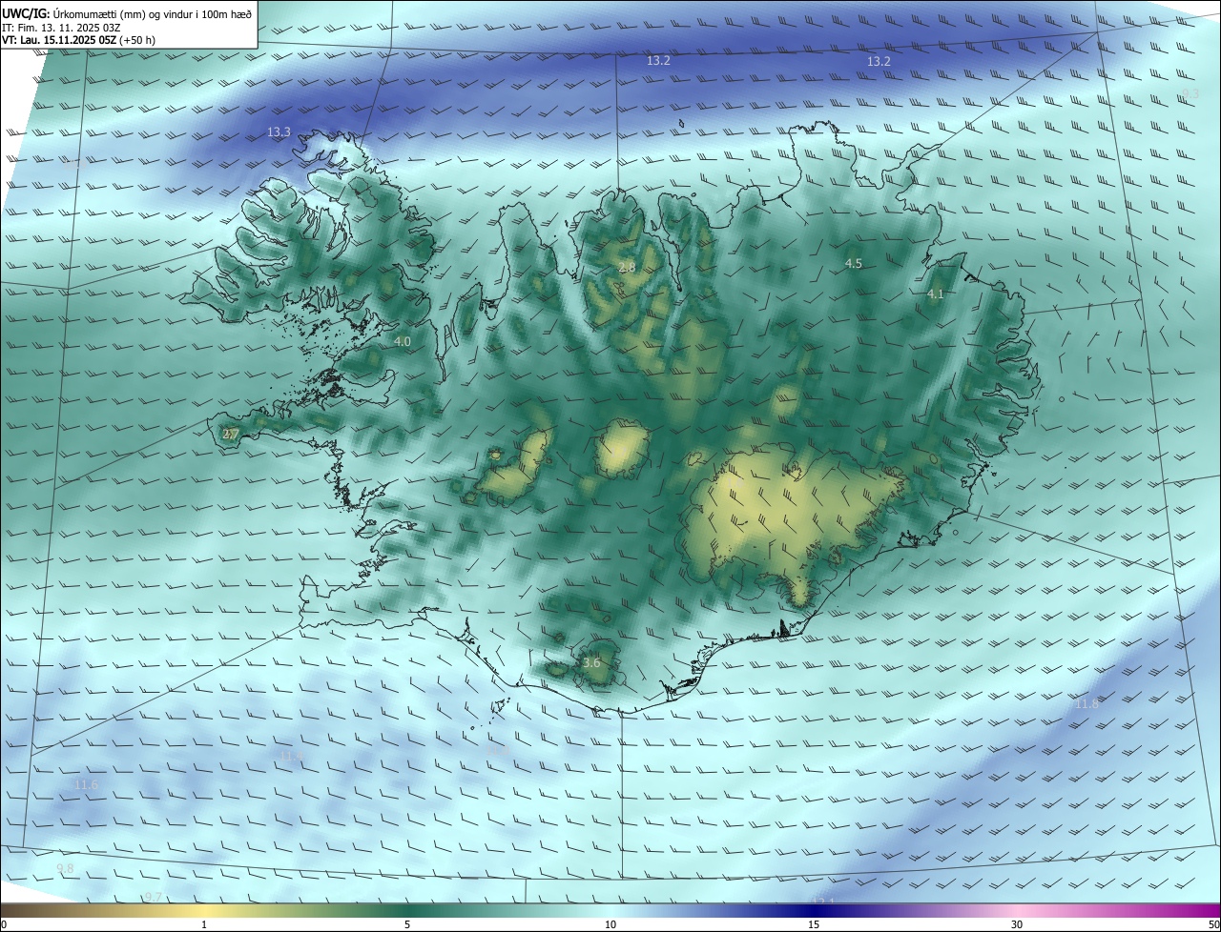Image resolution: width=1221 pixels, height=932 pixels.
Task: Click the 3.6 value label near the south coast
Action: click(591, 662)
